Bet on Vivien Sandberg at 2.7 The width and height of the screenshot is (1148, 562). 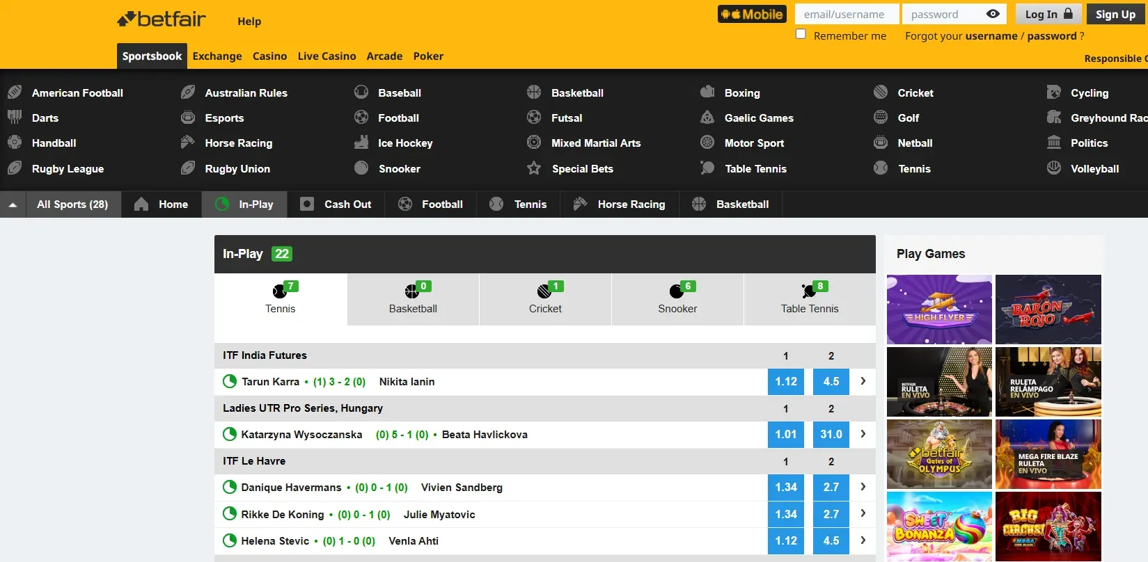pyautogui.click(x=831, y=487)
